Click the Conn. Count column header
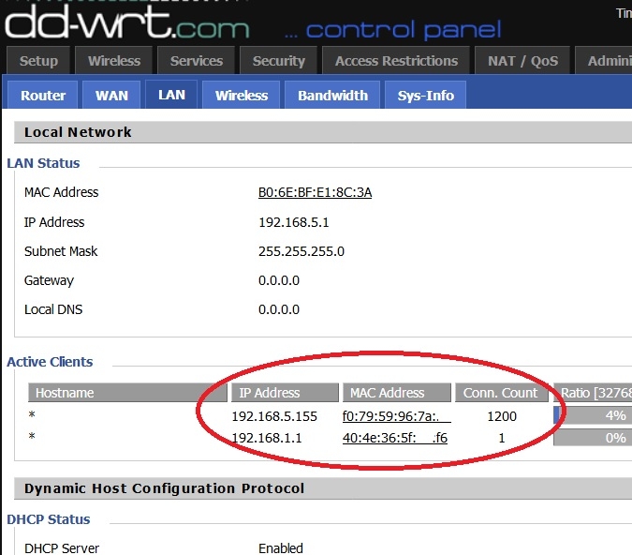Screen dimensions: 632x555 tap(502, 393)
